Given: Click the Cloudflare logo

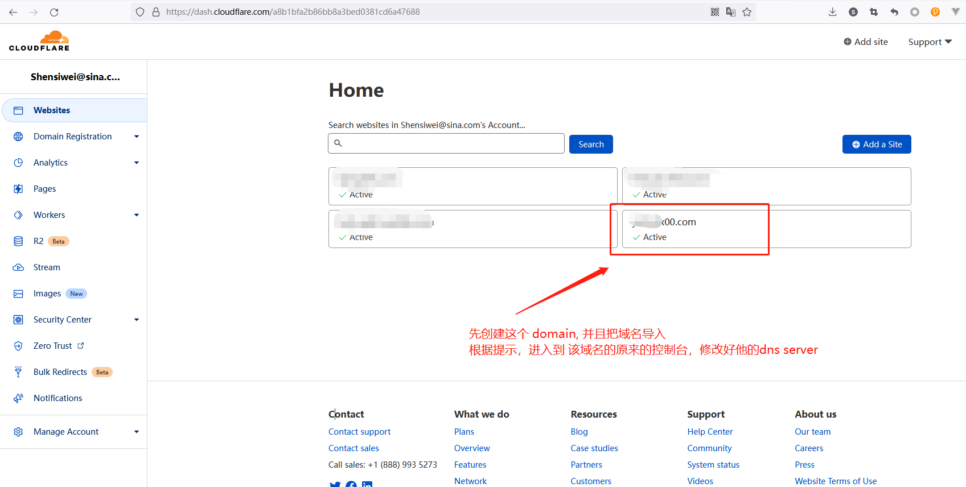Looking at the screenshot, I should click(x=39, y=41).
